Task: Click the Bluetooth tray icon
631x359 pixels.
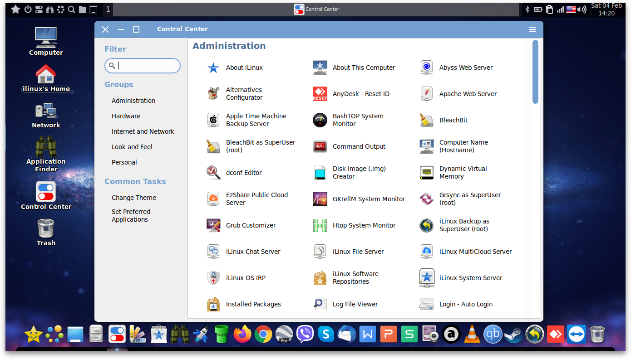Action: coord(527,10)
